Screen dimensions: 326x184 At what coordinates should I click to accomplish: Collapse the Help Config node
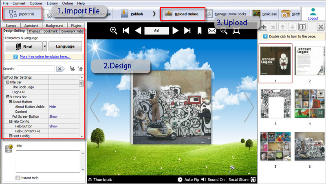(11, 121)
